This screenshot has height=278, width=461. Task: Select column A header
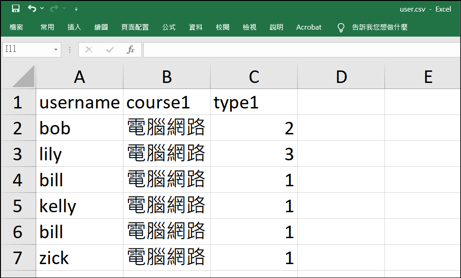tap(79, 76)
